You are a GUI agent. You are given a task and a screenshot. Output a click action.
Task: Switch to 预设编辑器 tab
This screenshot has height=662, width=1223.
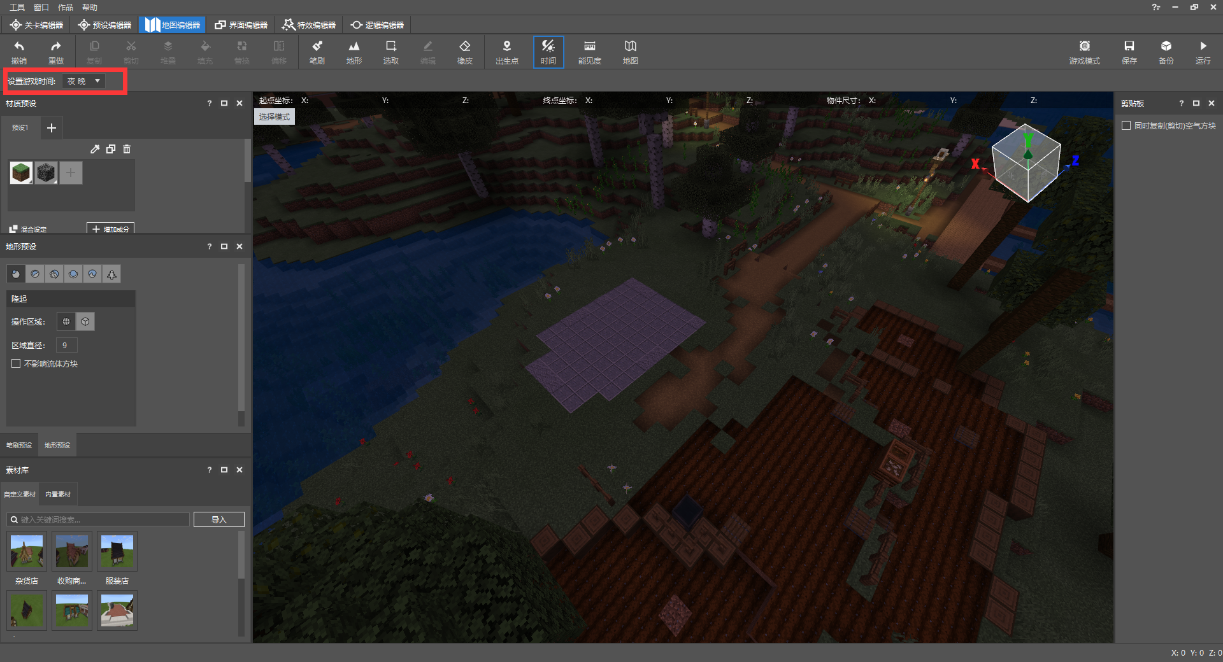click(x=104, y=25)
